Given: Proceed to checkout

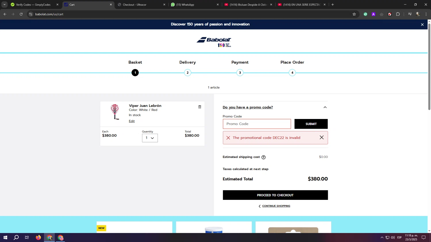Looking at the screenshot, I should pyautogui.click(x=275, y=195).
